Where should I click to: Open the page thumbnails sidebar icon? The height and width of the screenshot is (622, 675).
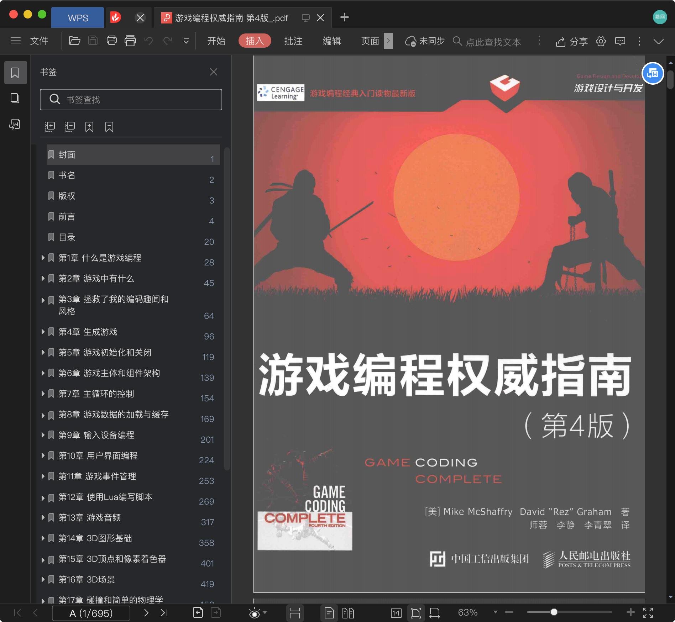(x=15, y=98)
